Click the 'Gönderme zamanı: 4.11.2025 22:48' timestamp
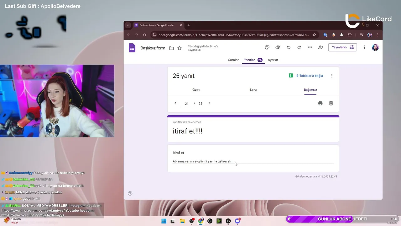The height and width of the screenshot is (226, 401). (x=316, y=177)
